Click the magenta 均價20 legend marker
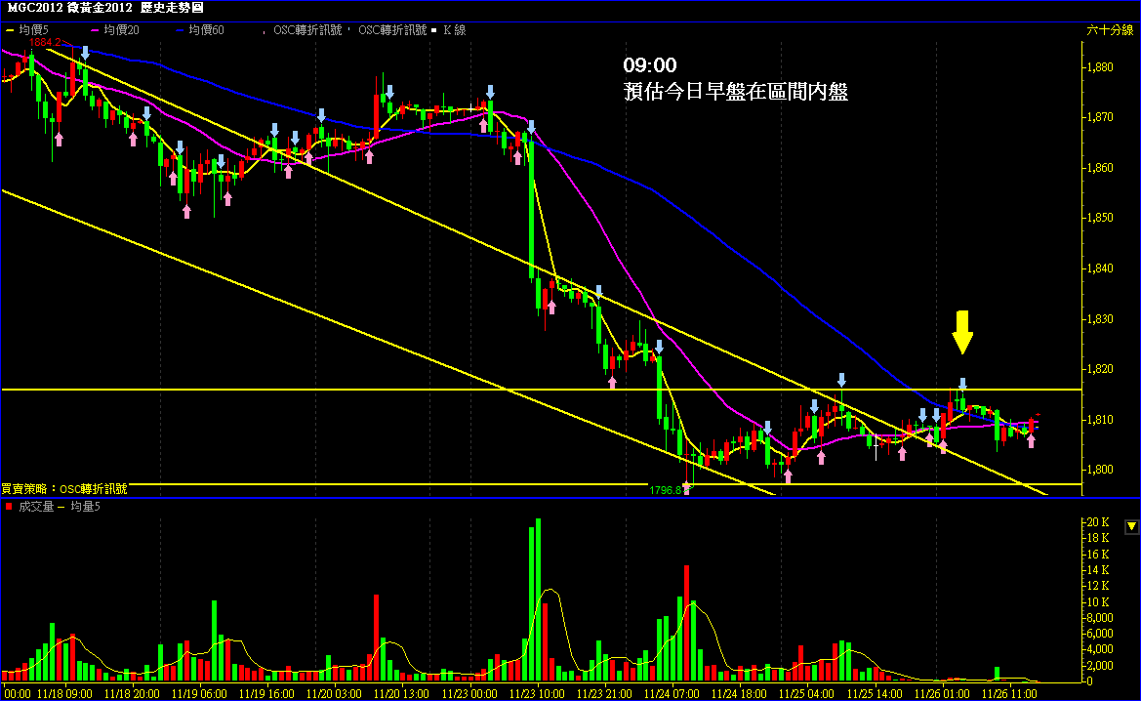 point(95,30)
